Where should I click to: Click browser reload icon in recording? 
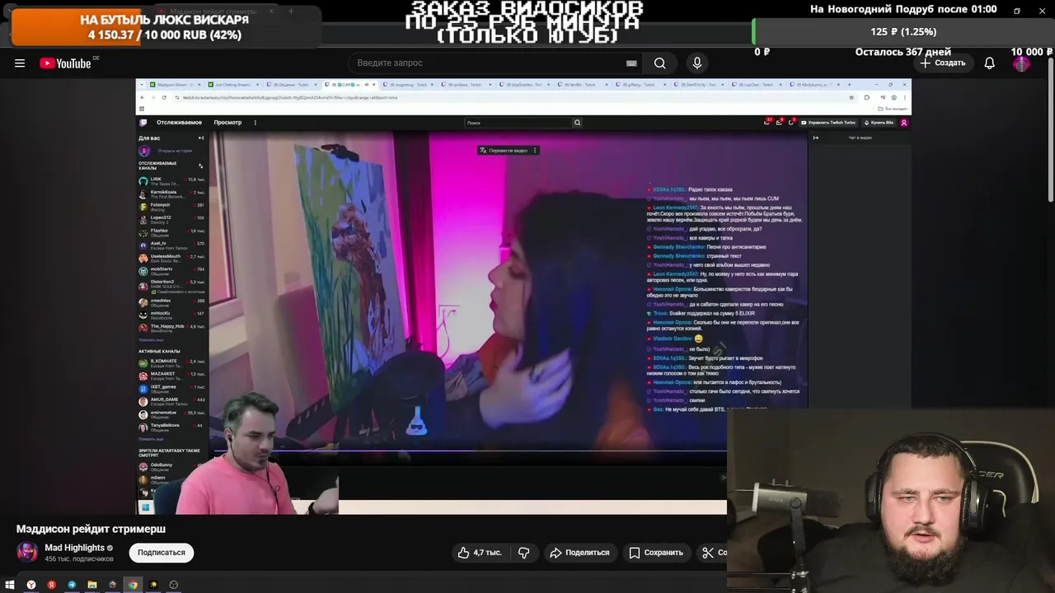(164, 97)
